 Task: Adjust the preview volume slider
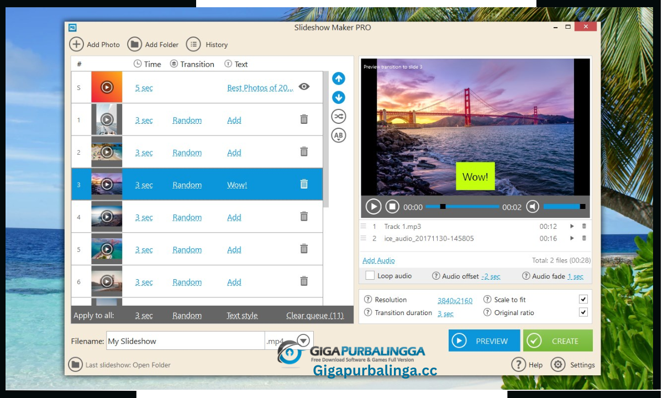(x=564, y=207)
